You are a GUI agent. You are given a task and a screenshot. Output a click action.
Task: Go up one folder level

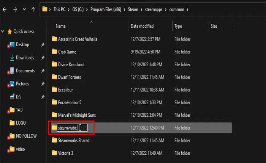[33, 9]
